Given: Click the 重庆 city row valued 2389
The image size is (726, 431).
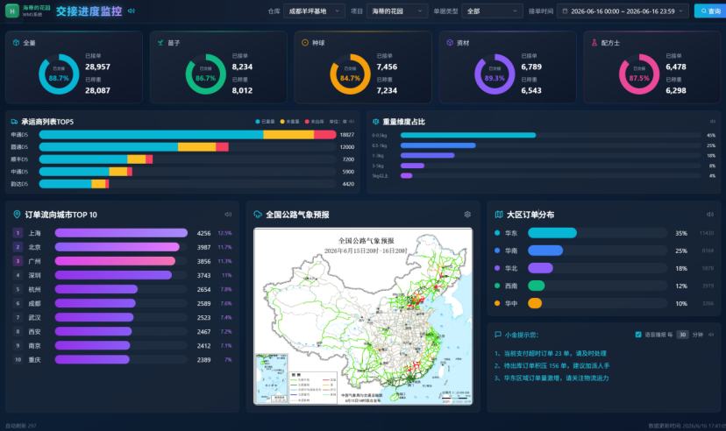Looking at the screenshot, I should [122, 360].
